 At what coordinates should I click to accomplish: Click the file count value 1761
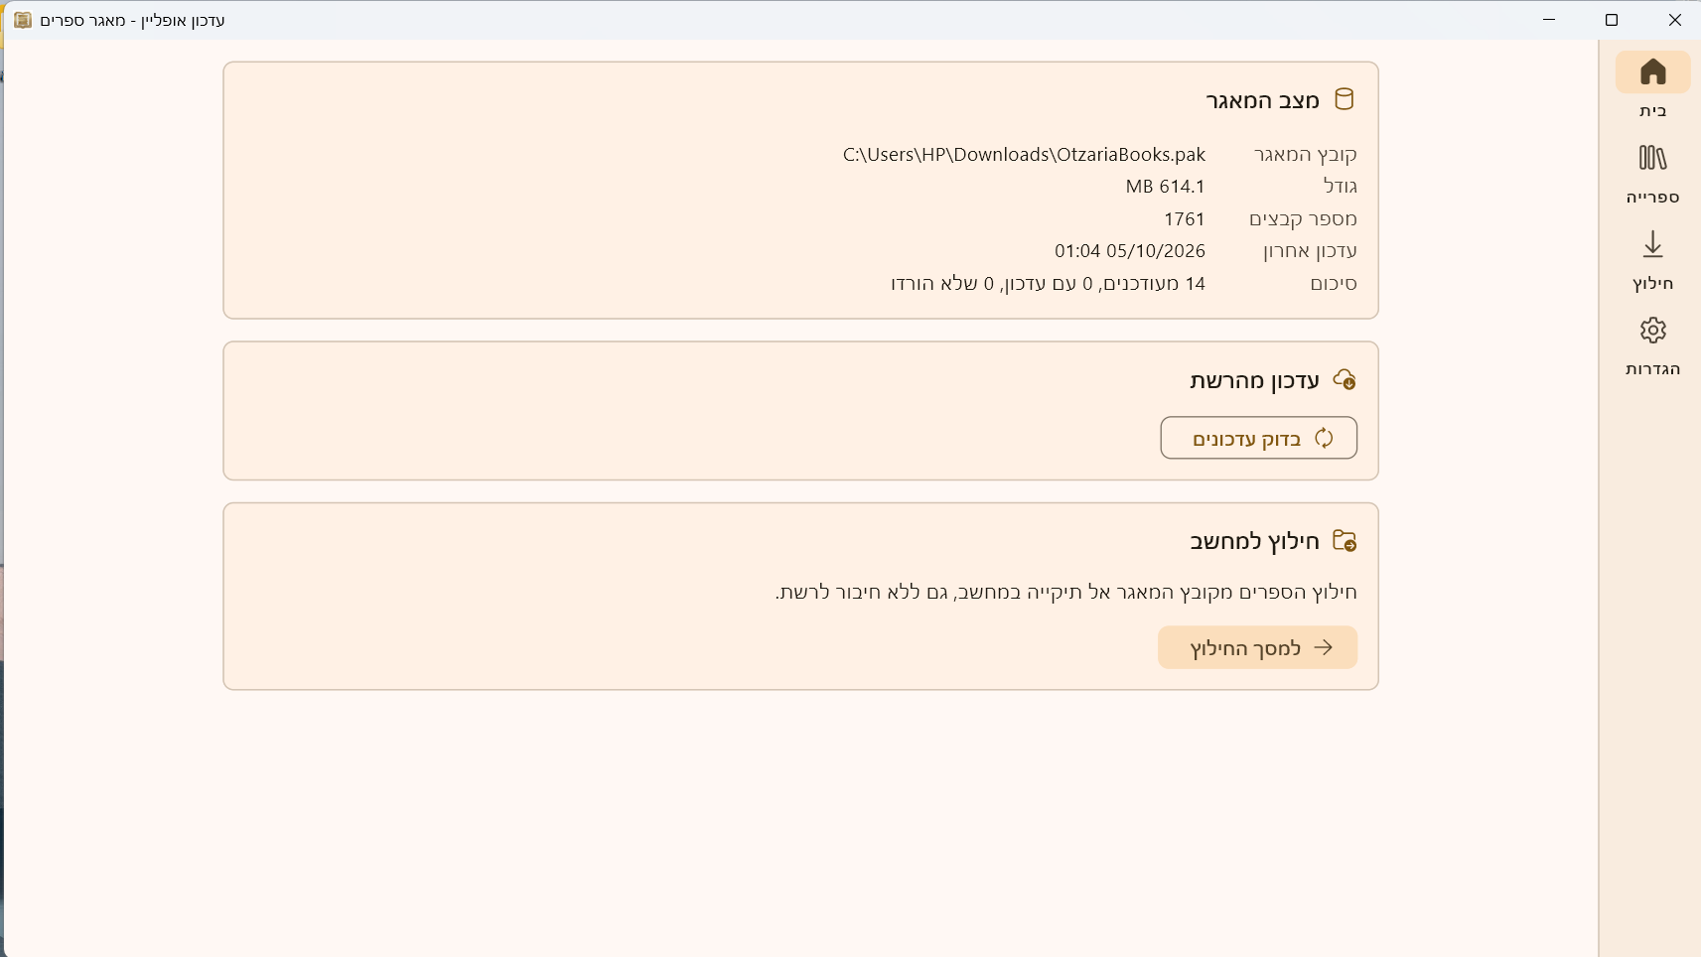[x=1184, y=218]
